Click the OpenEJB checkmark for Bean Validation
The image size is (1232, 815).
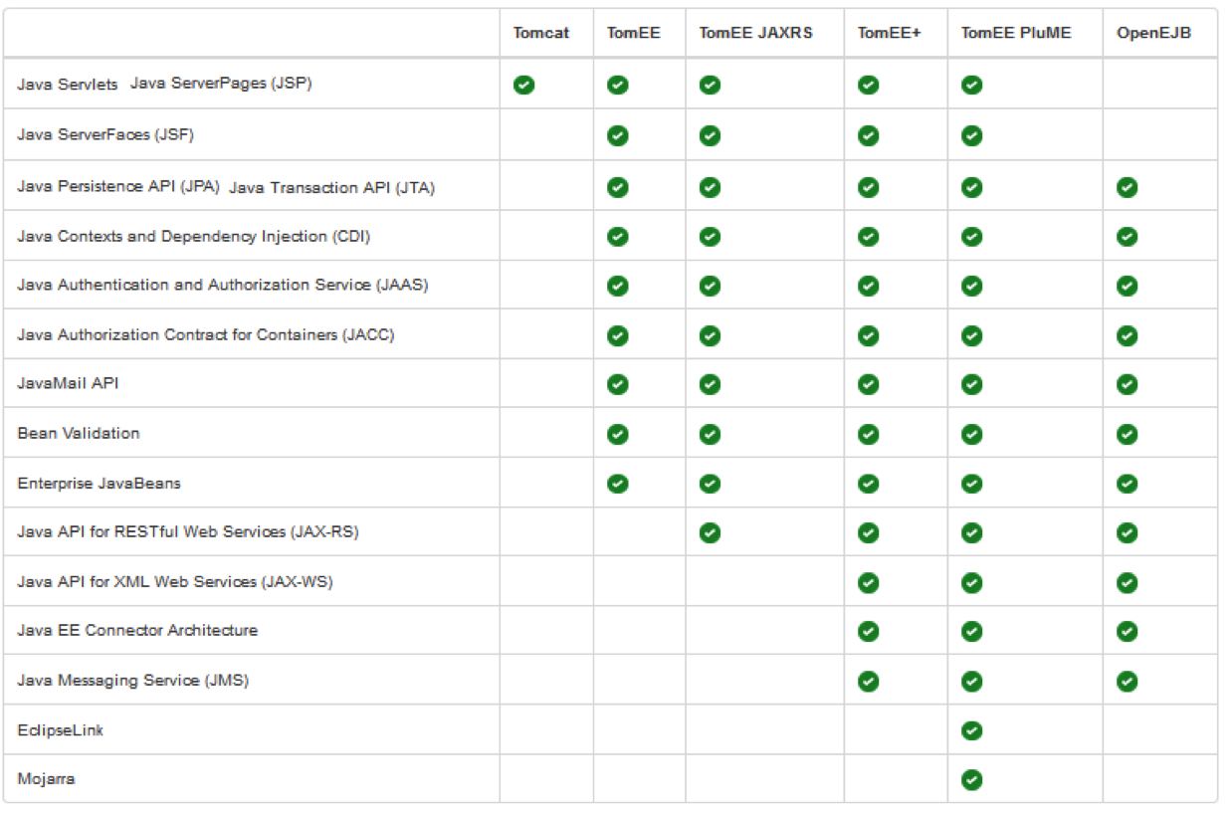(1128, 434)
